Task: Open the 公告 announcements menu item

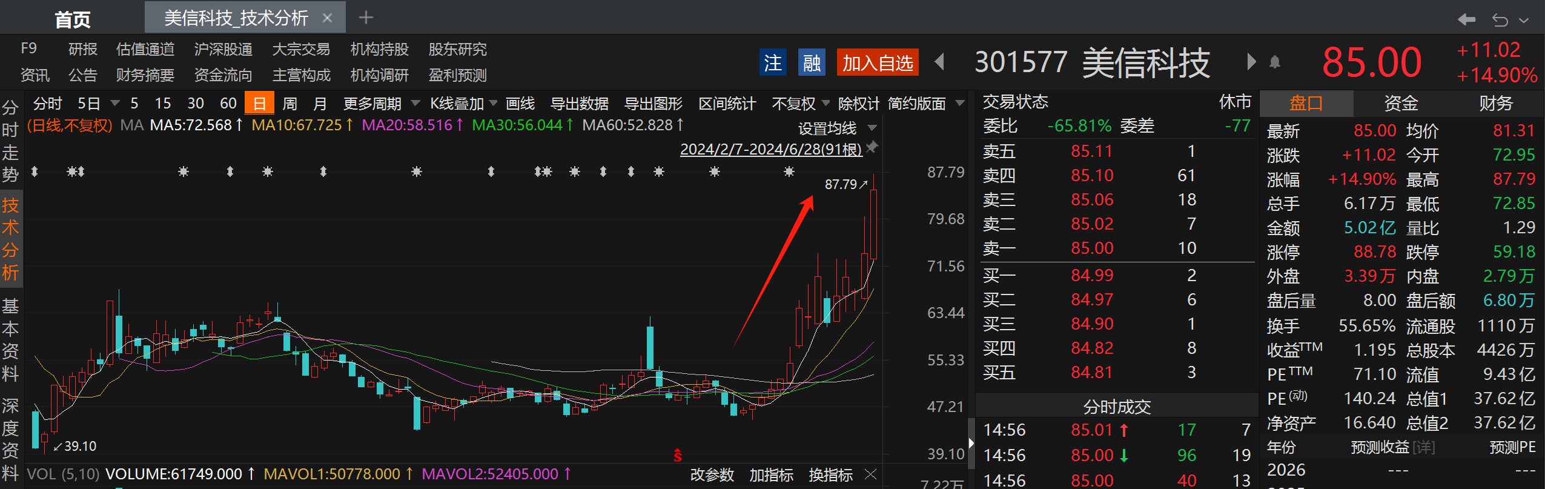Action: coord(83,75)
